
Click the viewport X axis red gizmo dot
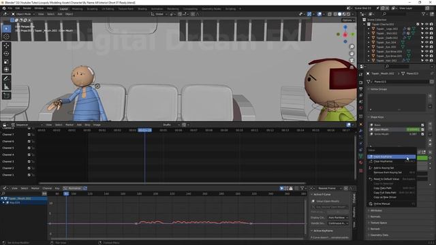click(x=345, y=35)
